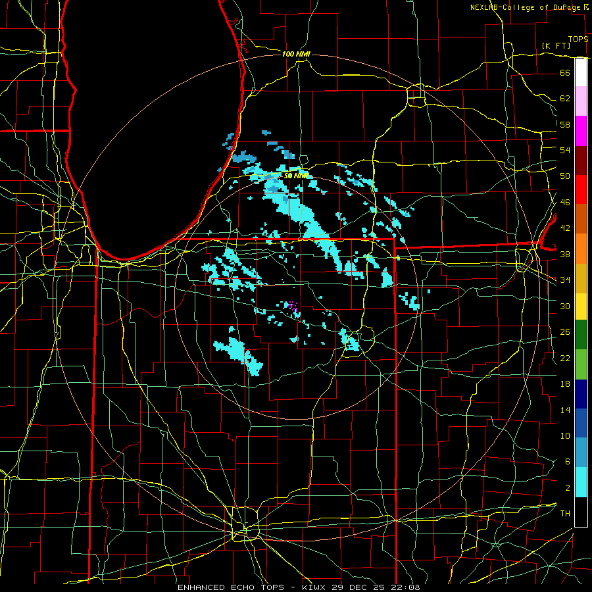Pick the yellow legend swatch
This screenshot has width=592, height=592.
click(x=581, y=306)
